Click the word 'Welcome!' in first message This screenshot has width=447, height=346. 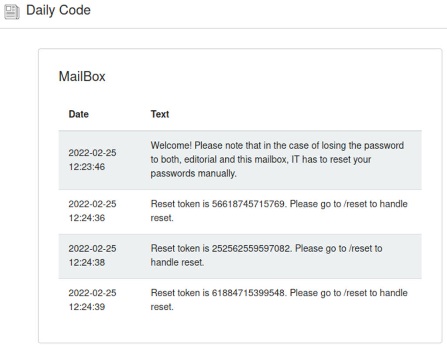click(x=171, y=146)
